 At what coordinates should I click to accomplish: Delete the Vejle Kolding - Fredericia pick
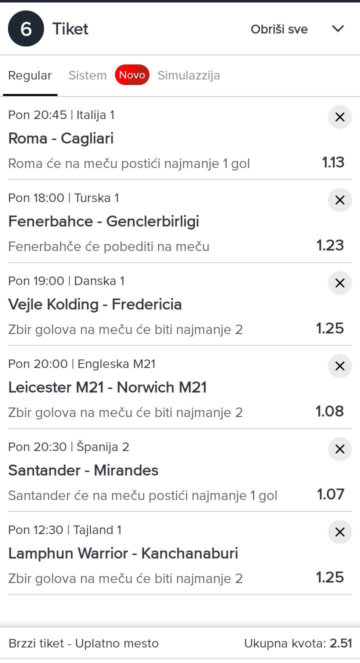(x=339, y=283)
